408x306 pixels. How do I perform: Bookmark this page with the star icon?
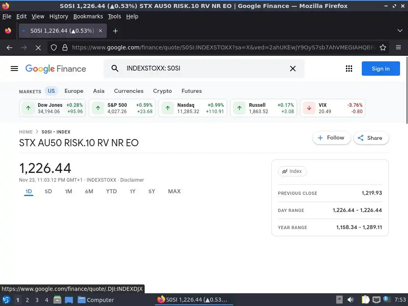tap(383, 48)
